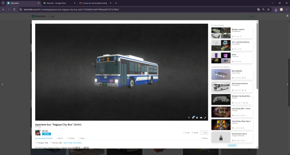
Task: Click the Embed code icon link
Action: pos(70,138)
